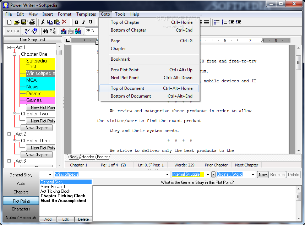Create a new document from toolbar

pos(9,22)
